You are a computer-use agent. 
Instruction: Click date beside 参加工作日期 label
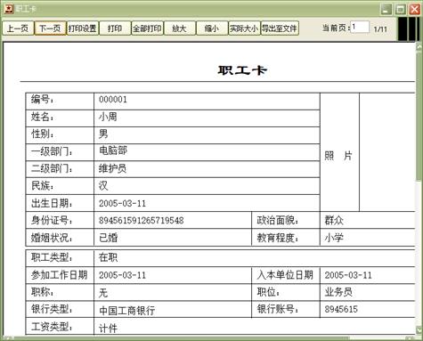(x=122, y=275)
